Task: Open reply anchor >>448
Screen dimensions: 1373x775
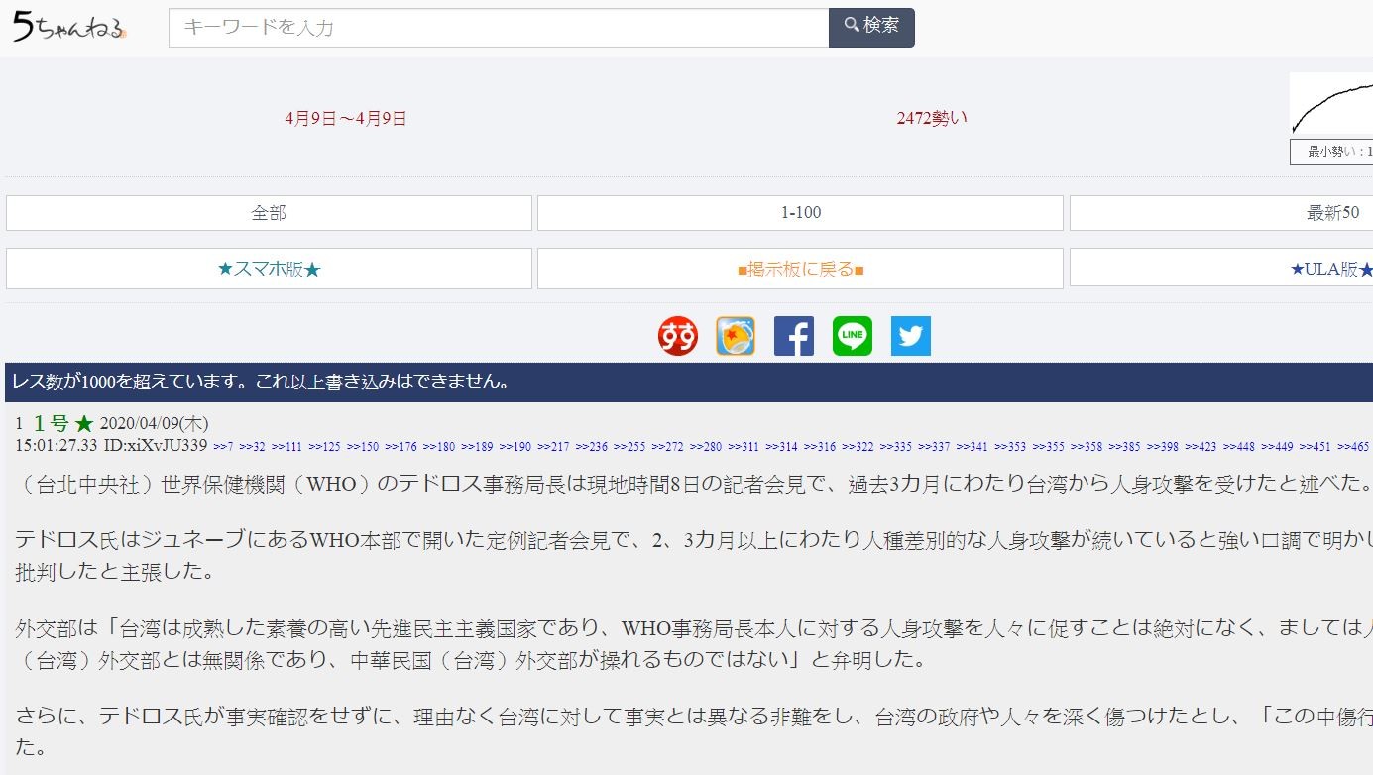Action: 1239,446
